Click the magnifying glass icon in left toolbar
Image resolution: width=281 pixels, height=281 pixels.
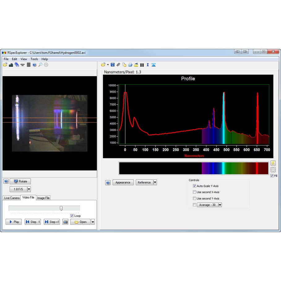pyautogui.click(x=40, y=65)
